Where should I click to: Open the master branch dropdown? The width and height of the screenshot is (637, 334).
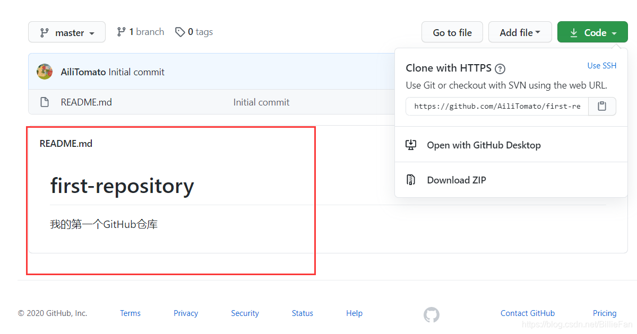click(x=67, y=32)
